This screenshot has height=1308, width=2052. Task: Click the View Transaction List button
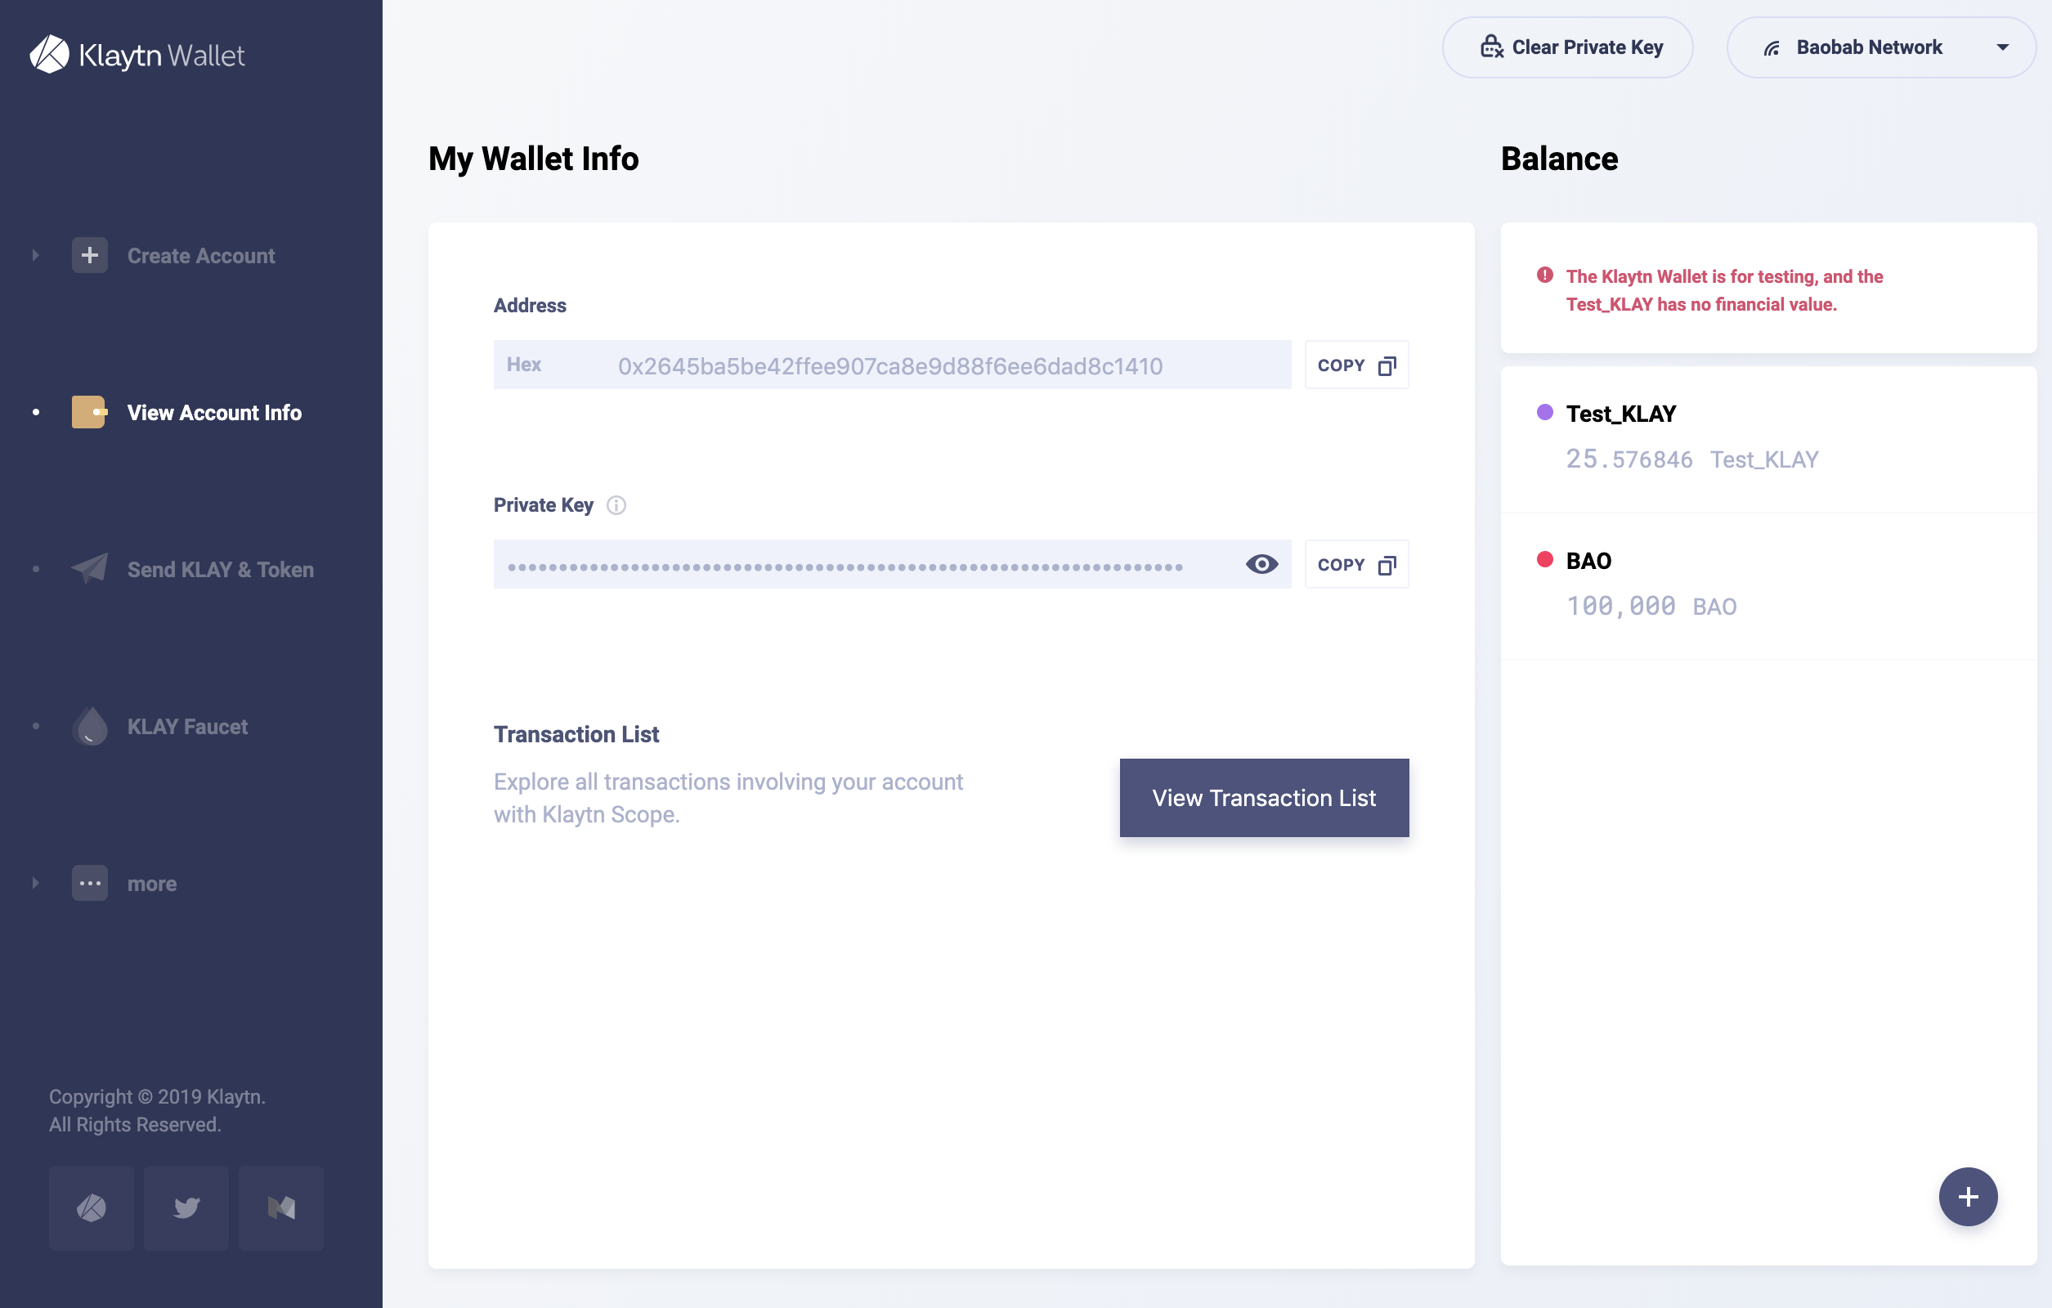[x=1264, y=798]
